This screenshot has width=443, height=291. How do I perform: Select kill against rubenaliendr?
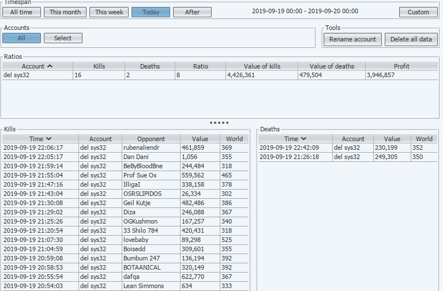coord(126,148)
